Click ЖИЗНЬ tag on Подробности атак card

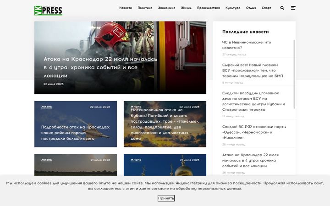click(x=46, y=107)
